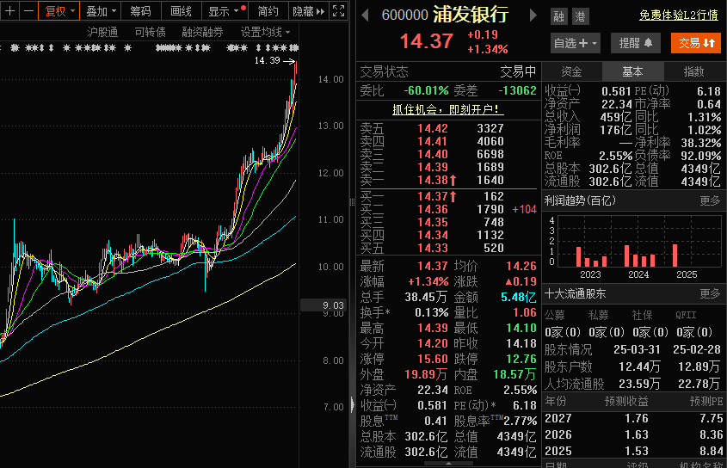Open 抓住机会，即刻开户 link
Screen dimensions: 727x468
click(448, 109)
